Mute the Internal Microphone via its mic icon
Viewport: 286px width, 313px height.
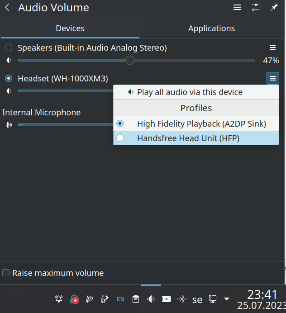(9, 125)
